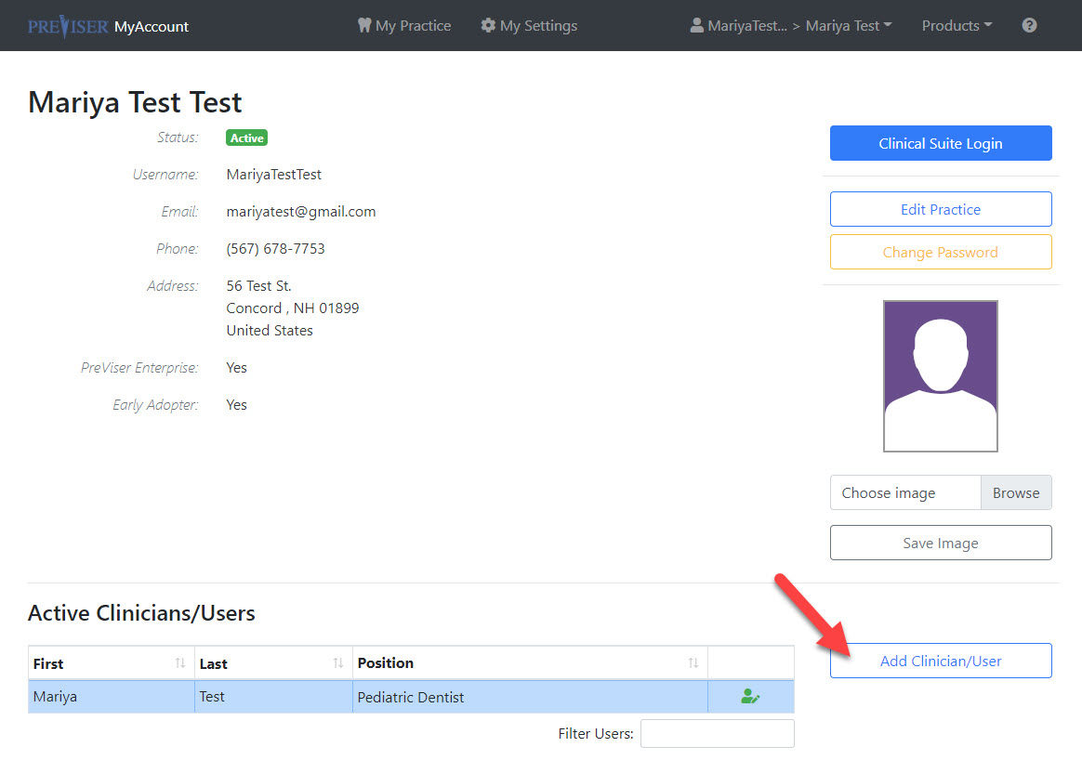This screenshot has height=760, width=1082.
Task: Expand the Products dropdown
Action: (x=957, y=25)
